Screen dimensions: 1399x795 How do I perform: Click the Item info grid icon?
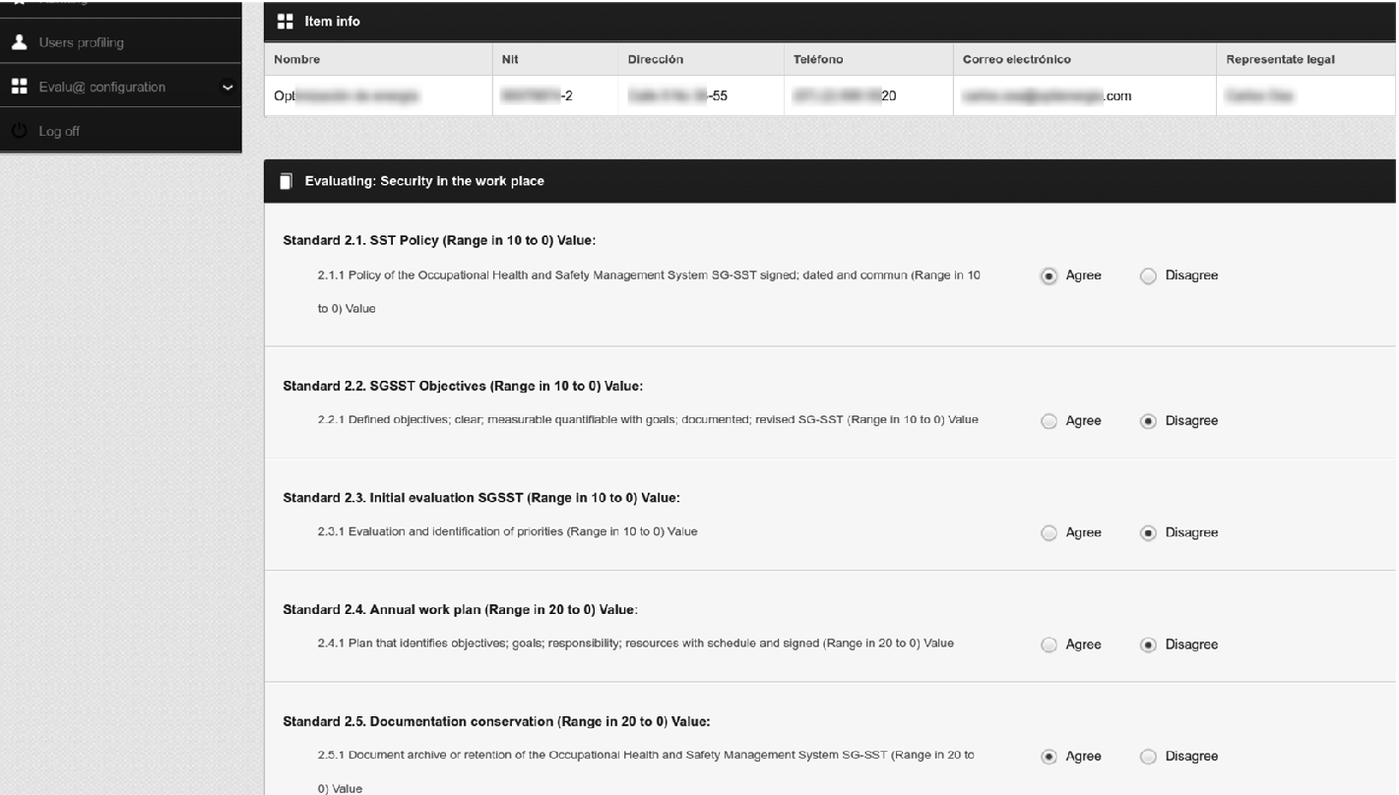(286, 21)
